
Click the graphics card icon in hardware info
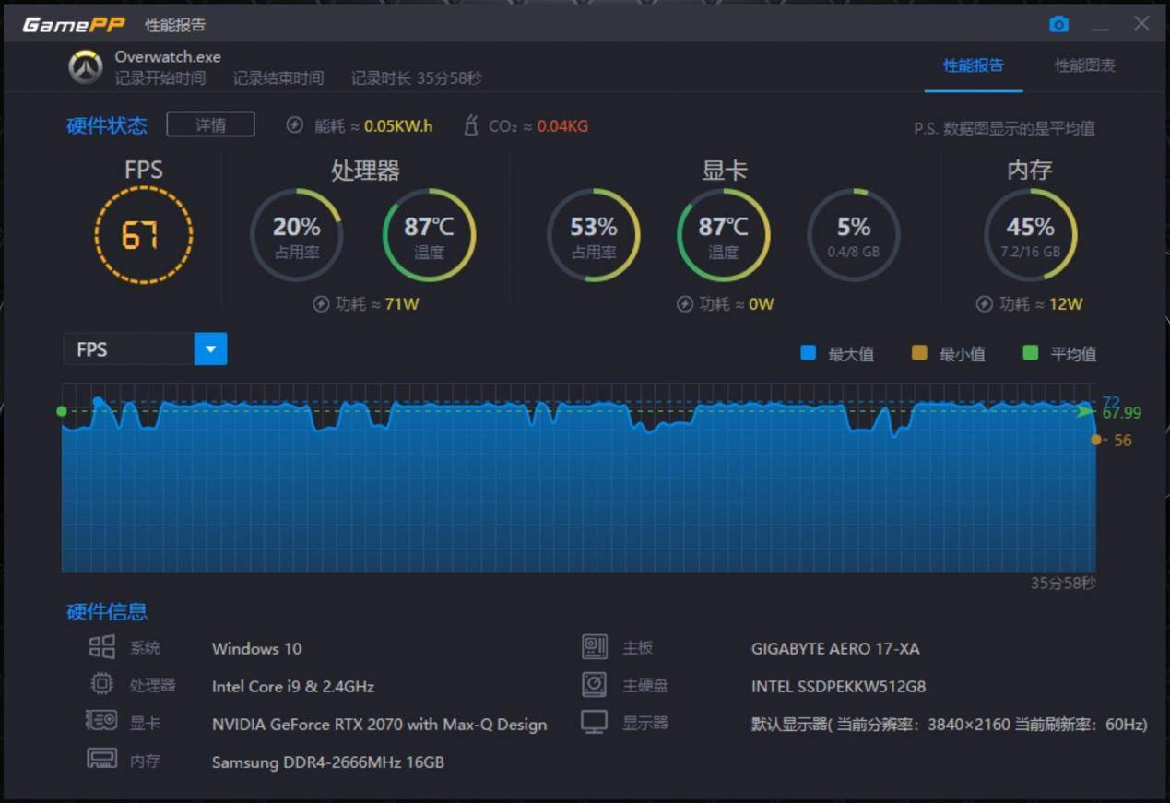tap(101, 721)
